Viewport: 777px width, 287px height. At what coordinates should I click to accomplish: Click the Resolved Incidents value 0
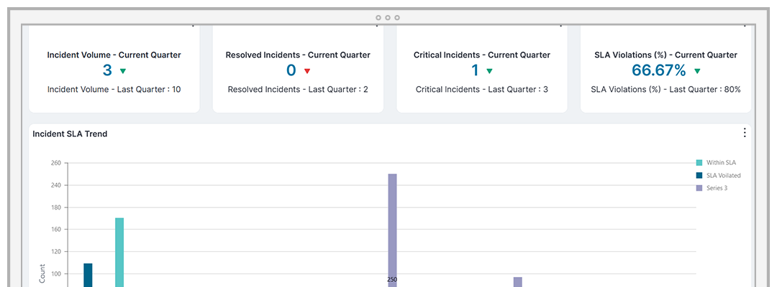tap(291, 70)
